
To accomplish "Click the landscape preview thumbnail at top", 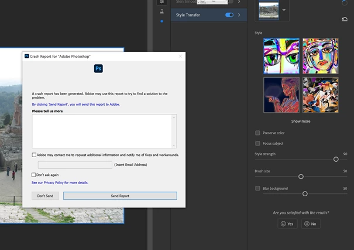I will 269,10.
